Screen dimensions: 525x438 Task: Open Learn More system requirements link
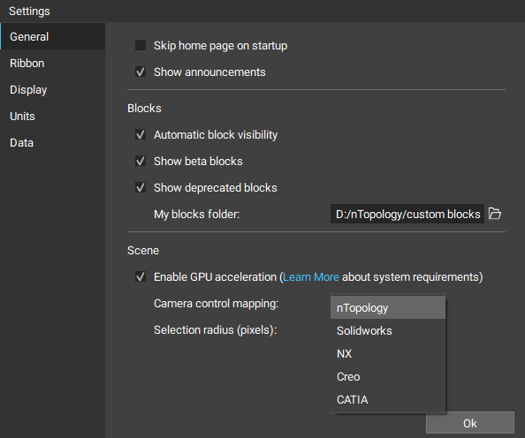[x=311, y=277]
